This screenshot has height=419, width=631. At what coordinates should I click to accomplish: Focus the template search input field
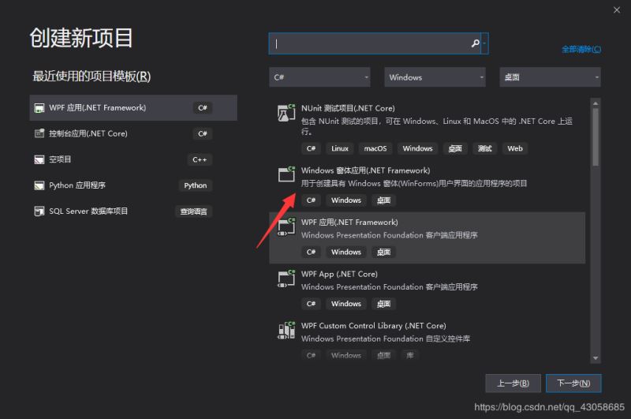374,43
